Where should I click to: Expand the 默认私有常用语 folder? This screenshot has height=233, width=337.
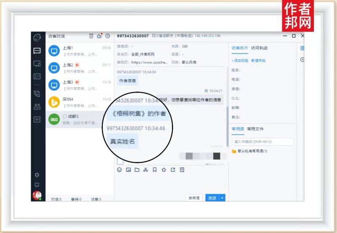point(252,151)
